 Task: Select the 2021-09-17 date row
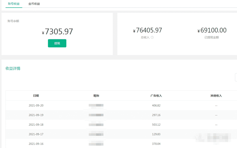point(121,134)
